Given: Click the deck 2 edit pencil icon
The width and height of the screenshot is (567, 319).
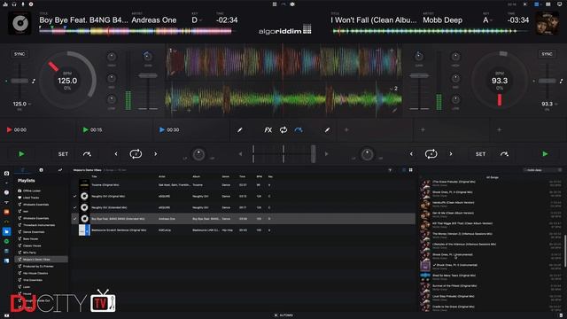Looking at the screenshot, I should (327, 130).
